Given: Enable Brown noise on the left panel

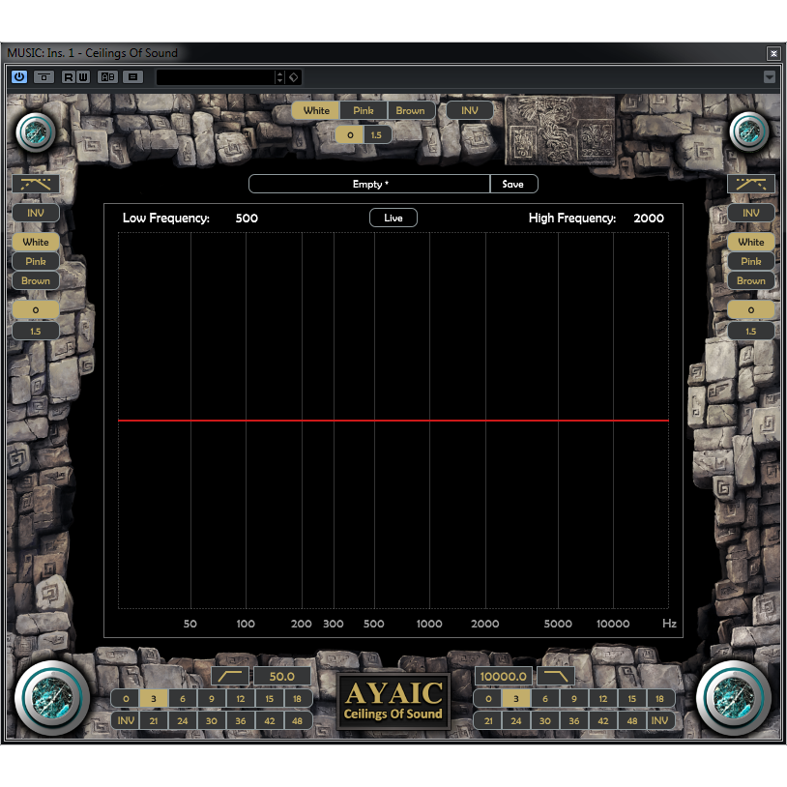Looking at the screenshot, I should coord(36,280).
